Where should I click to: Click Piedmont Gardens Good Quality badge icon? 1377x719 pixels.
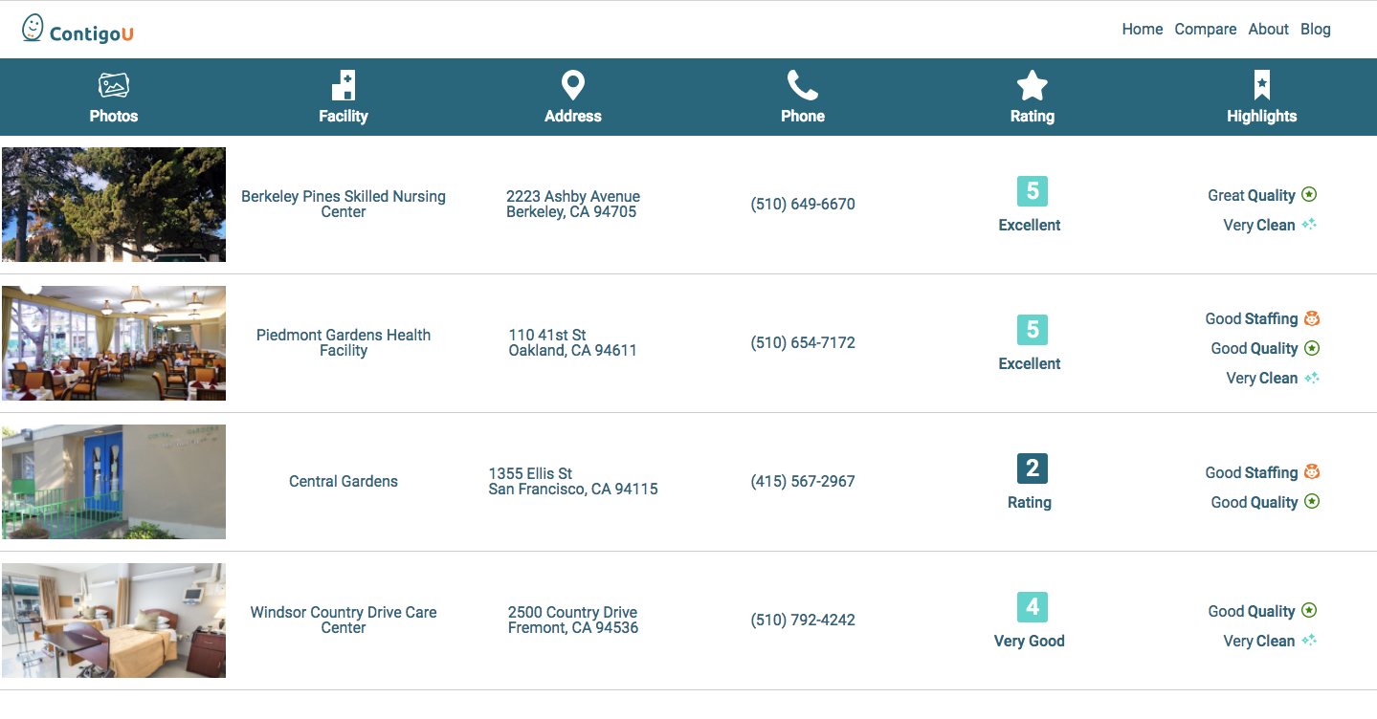1312,348
